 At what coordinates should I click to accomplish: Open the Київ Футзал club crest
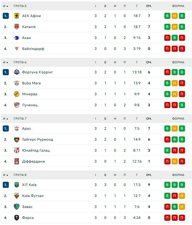(x=17, y=196)
